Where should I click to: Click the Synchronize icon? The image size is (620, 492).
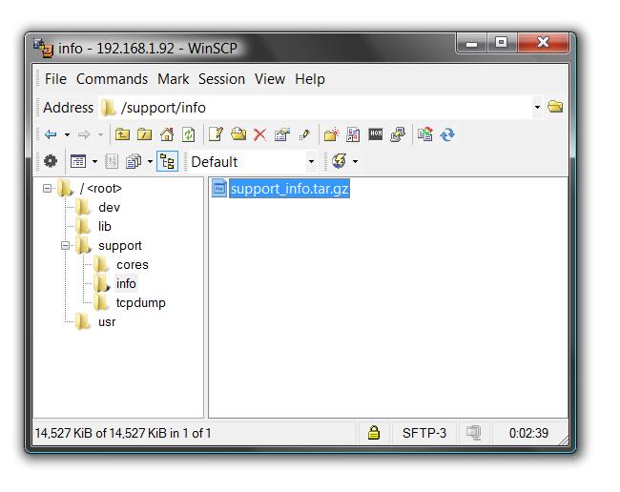[447, 134]
